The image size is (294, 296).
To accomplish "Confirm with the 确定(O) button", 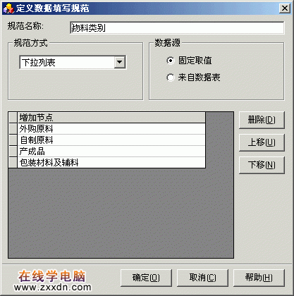I will tap(146, 278).
